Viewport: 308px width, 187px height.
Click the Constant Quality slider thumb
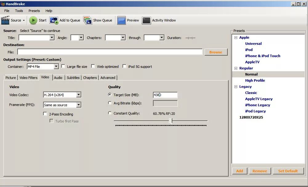point(171,121)
